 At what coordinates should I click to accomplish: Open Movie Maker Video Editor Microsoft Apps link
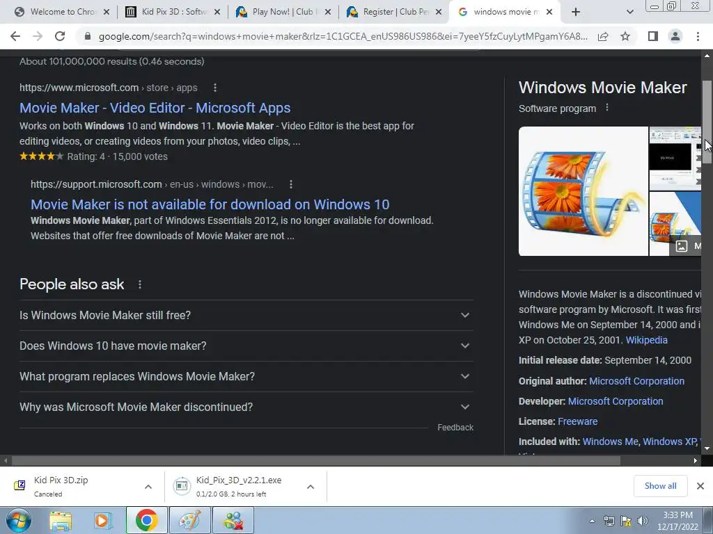(155, 108)
